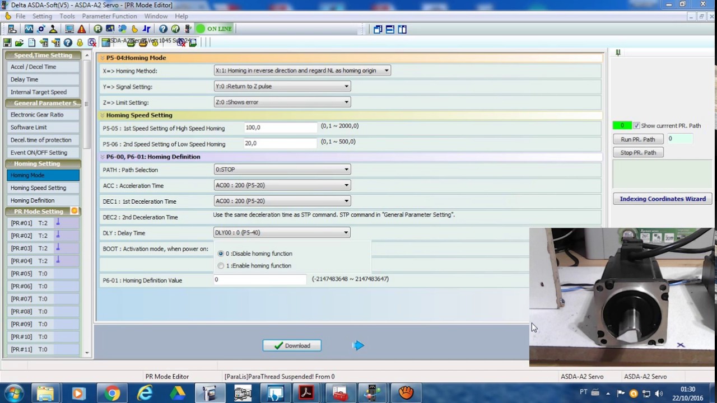Open the Window menu
This screenshot has height=403, width=717.
coord(156,16)
